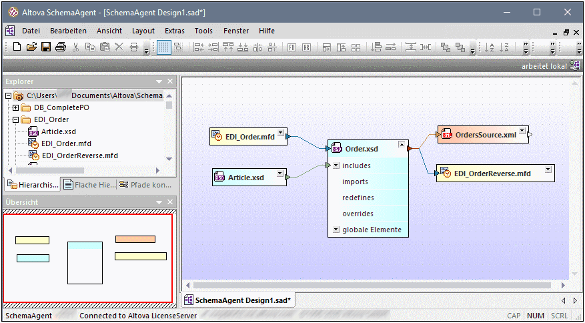Toggle the snap to grid toolbar button
The image size is (585, 323).
point(178,47)
